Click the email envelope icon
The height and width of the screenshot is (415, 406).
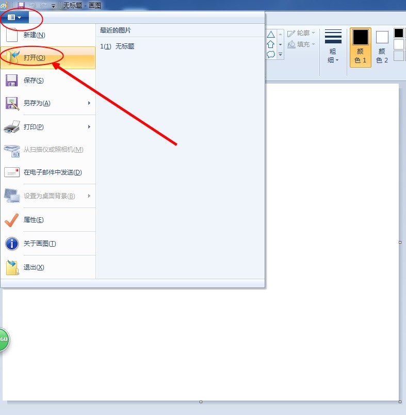coord(12,172)
